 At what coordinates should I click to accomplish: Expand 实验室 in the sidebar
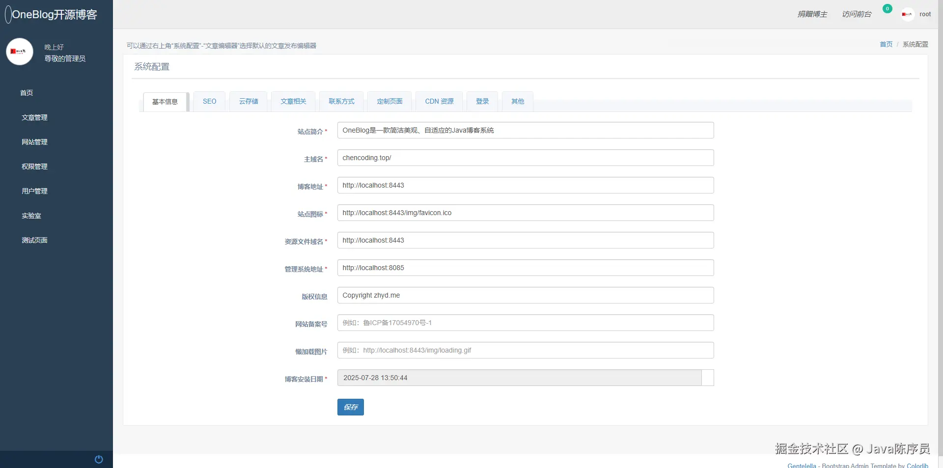pyautogui.click(x=31, y=216)
